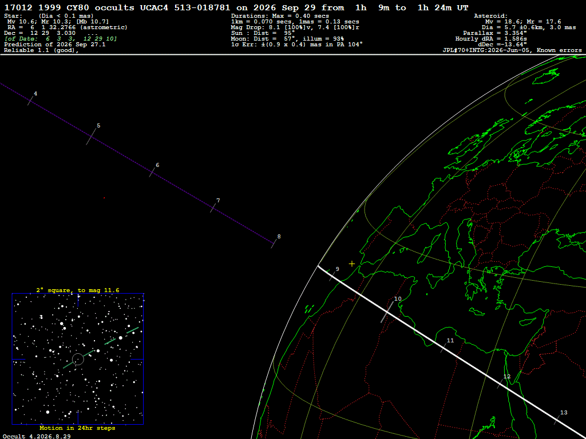
Task: Click the star chart thumbnail box
Action: 78,359
